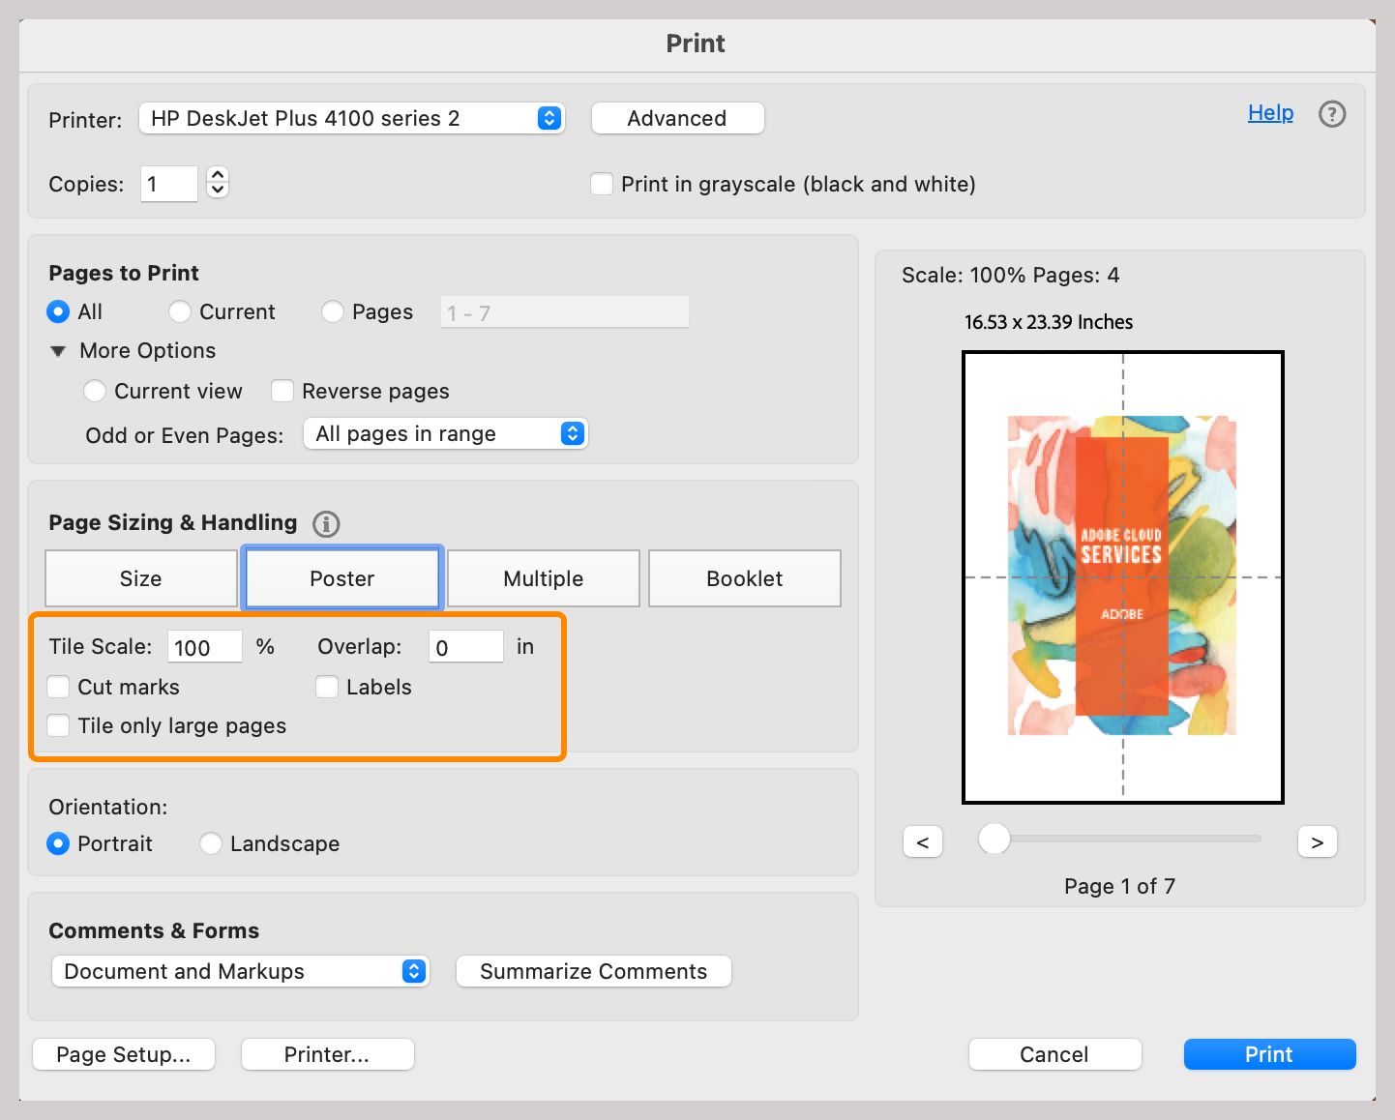
Task: Click the page preview slider handle
Action: point(994,839)
